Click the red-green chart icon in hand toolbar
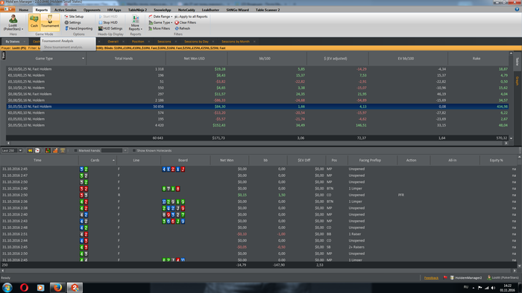The height and width of the screenshot is (293, 522). 48,150
